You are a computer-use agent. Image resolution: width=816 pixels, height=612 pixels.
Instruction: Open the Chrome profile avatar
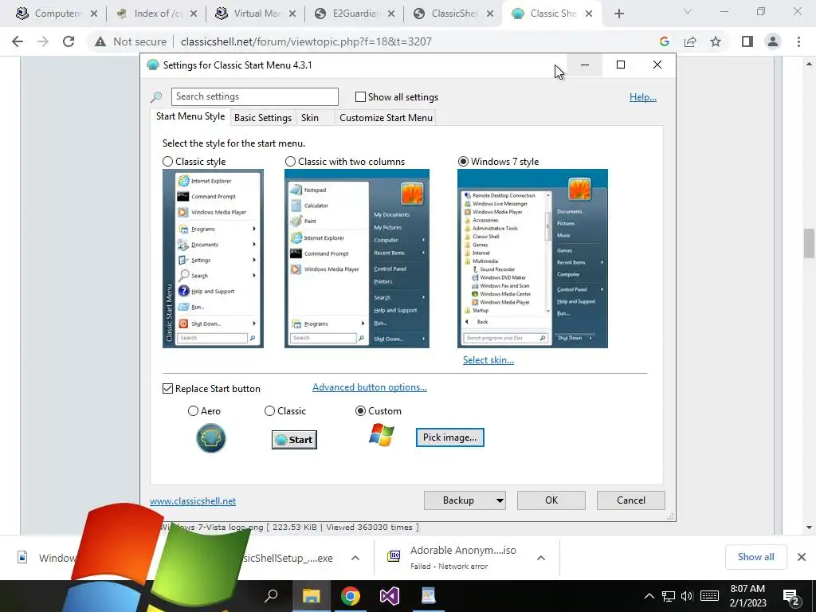(x=773, y=41)
